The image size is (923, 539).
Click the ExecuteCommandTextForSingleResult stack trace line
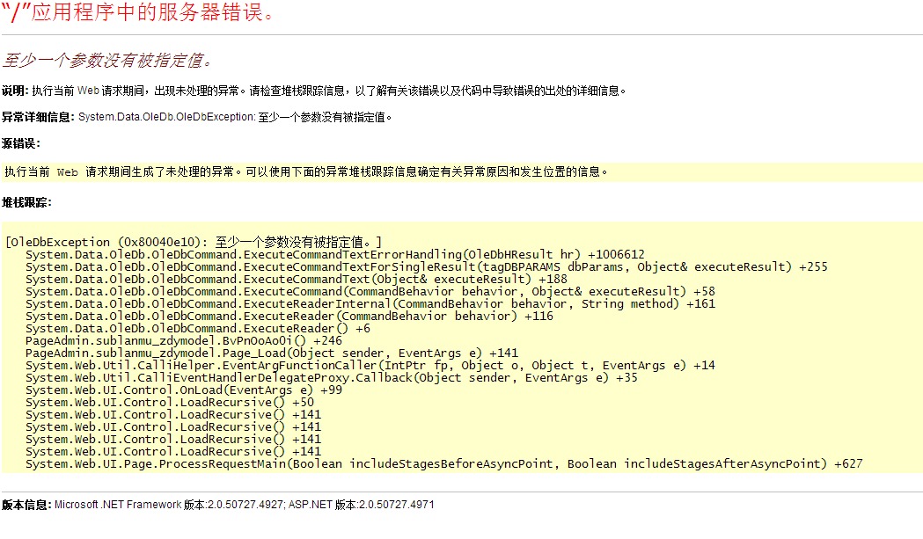pyautogui.click(x=426, y=266)
